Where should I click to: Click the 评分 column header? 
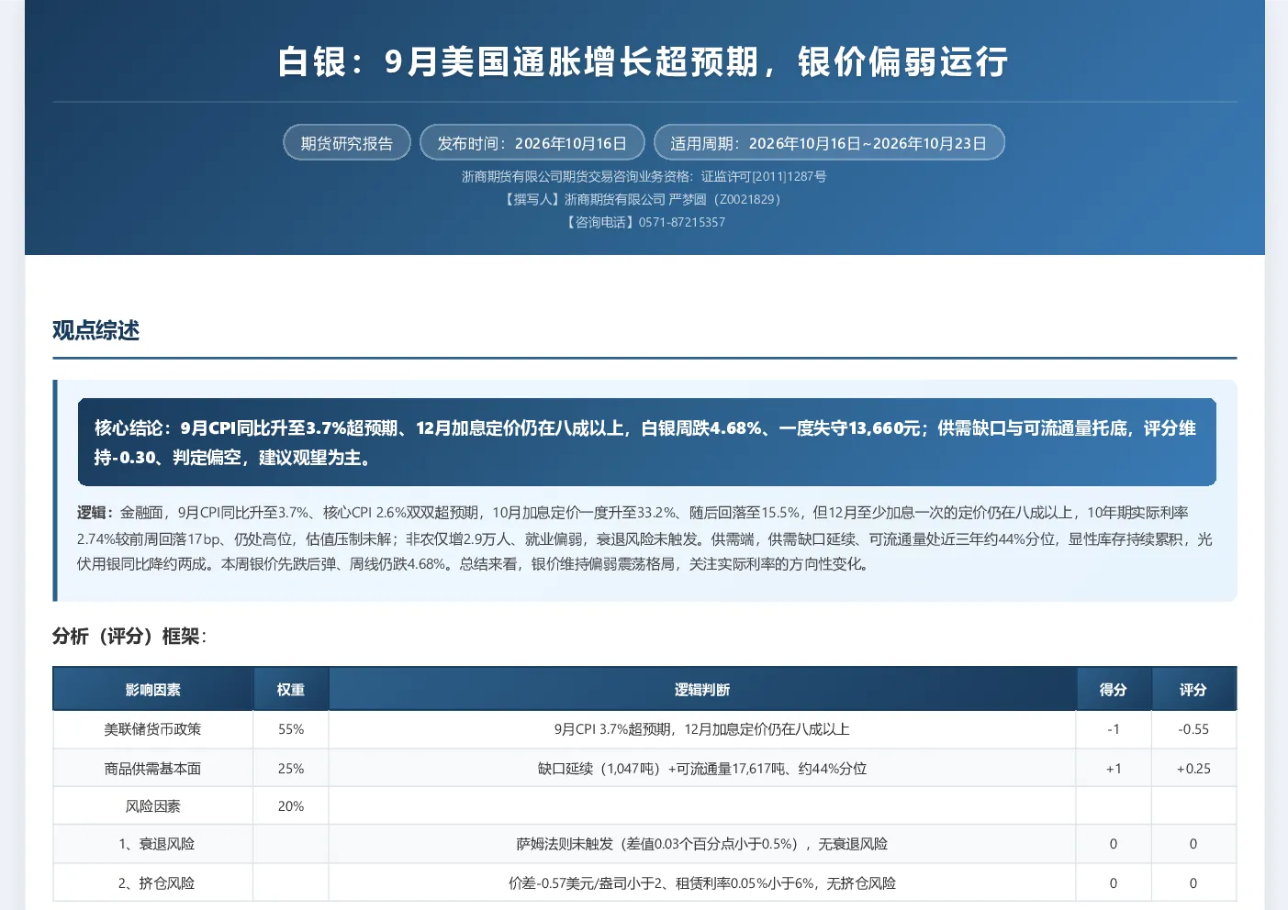pos(1193,690)
